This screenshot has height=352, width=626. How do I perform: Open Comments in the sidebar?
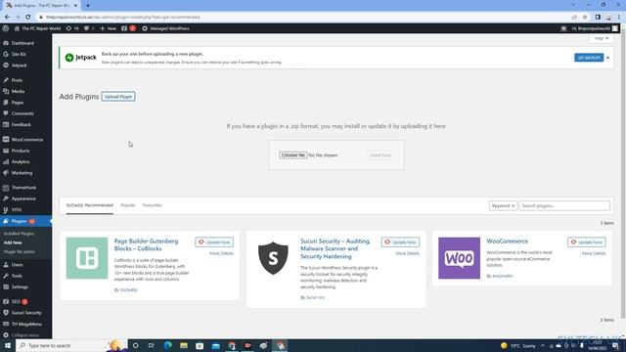22,113
